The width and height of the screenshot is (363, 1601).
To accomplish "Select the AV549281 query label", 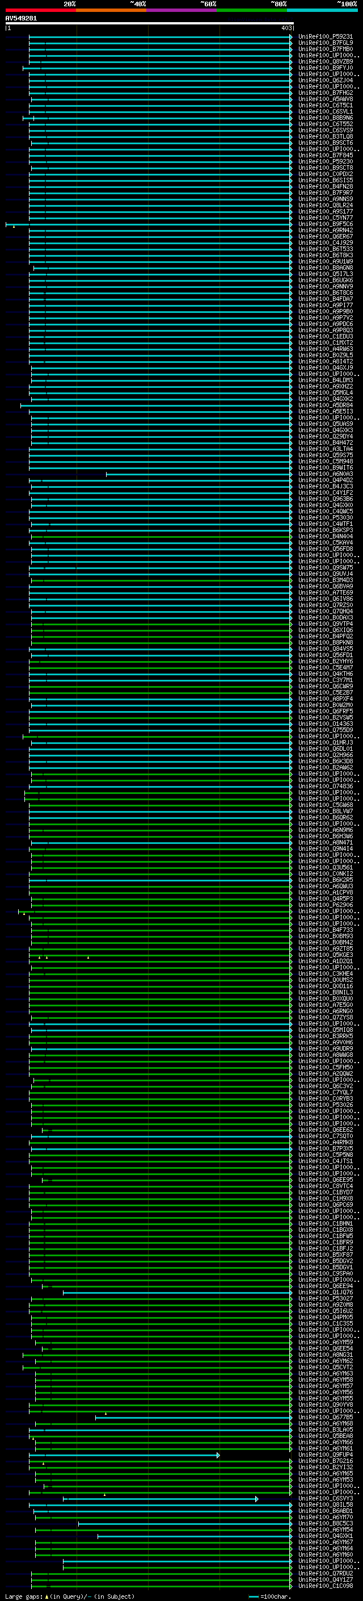I will [x=21, y=19].
